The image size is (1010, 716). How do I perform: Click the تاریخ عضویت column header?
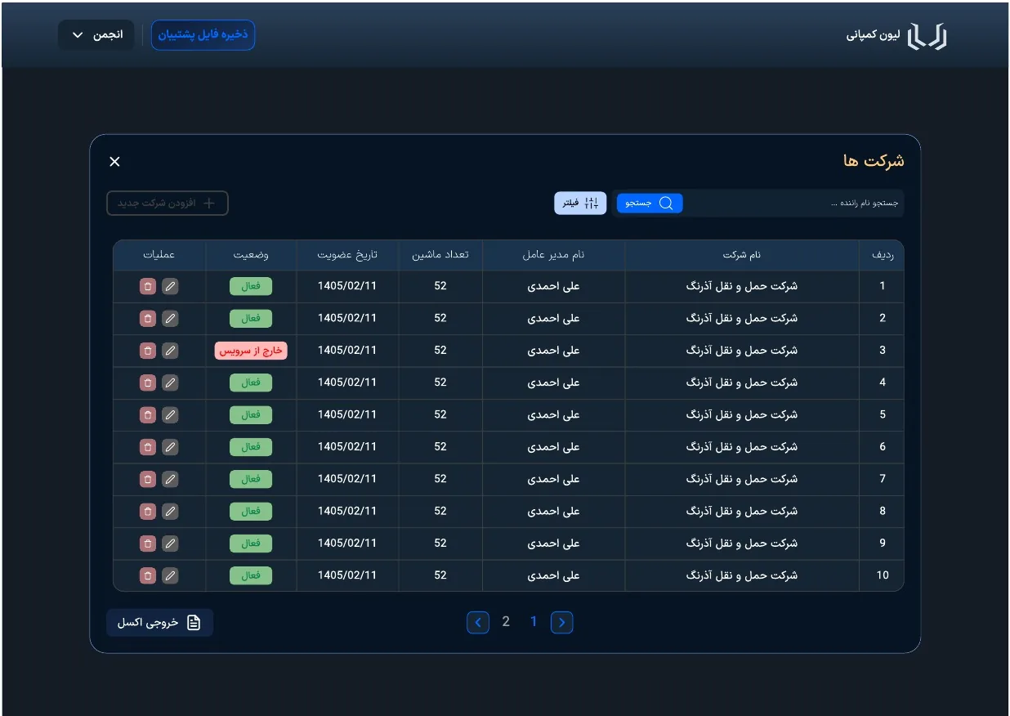[x=347, y=255]
